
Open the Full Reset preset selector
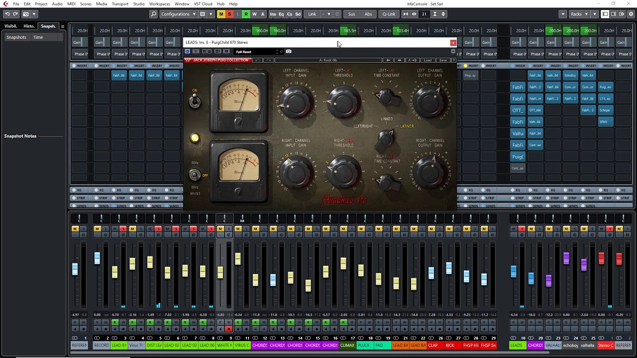258,52
